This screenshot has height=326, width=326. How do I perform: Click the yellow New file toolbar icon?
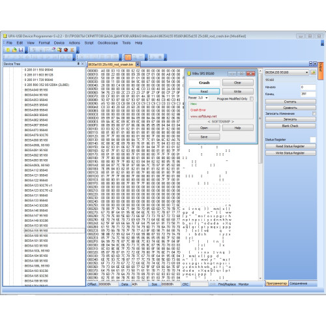[x=8, y=50]
